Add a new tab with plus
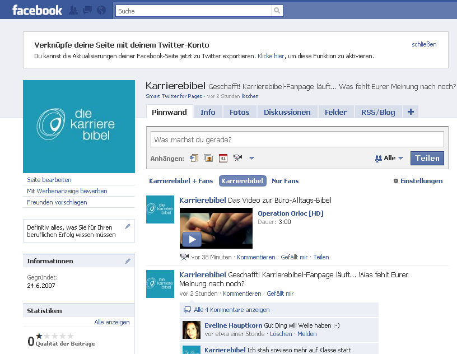The width and height of the screenshot is (457, 354). [x=411, y=111]
